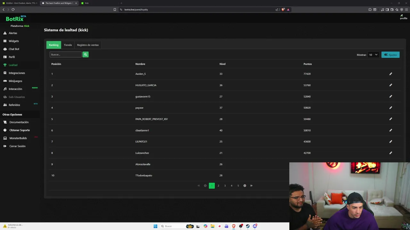Go to the Chat Bot section
410x230 pixels.
pos(14,49)
